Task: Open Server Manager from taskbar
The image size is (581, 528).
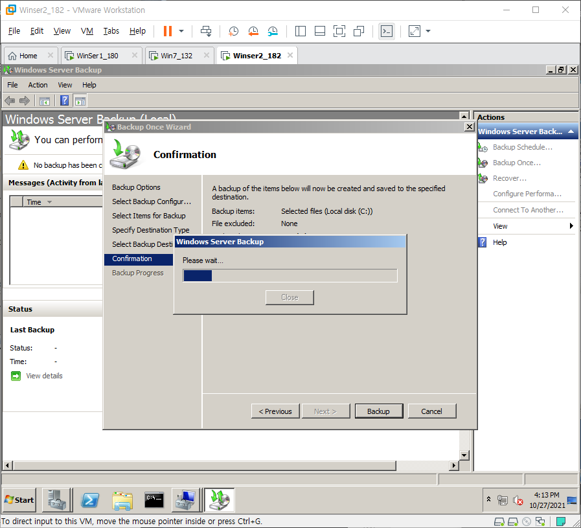Action: pos(57,500)
